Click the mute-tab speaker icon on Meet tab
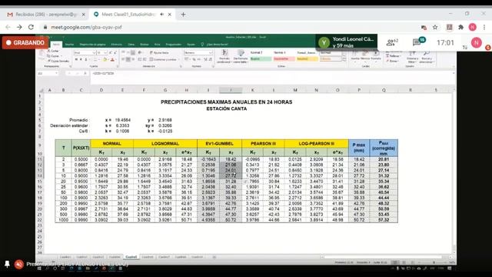This screenshot has height=277, width=492. tap(162, 15)
